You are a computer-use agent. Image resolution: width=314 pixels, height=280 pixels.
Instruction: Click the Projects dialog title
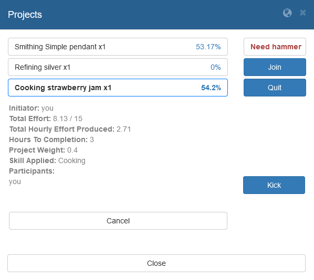click(x=25, y=15)
